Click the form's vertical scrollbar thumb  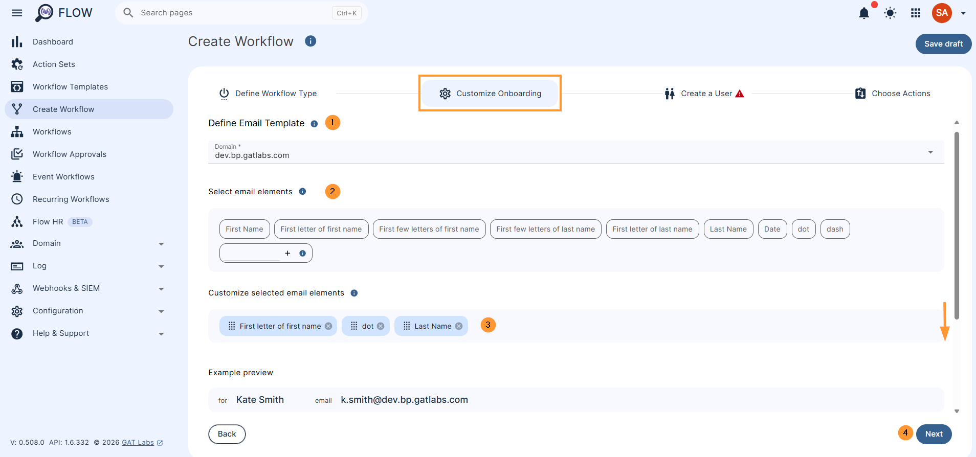pos(957,225)
